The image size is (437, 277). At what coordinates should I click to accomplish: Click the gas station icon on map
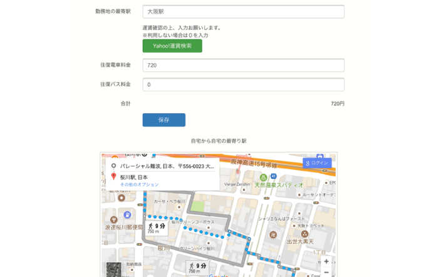[x=127, y=214]
